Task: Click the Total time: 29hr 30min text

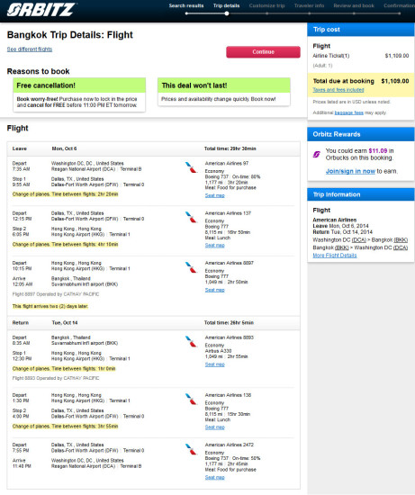Action: pos(230,148)
